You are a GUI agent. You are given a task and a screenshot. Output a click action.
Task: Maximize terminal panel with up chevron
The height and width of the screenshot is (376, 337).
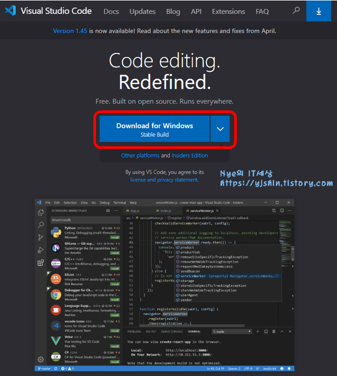point(282,332)
